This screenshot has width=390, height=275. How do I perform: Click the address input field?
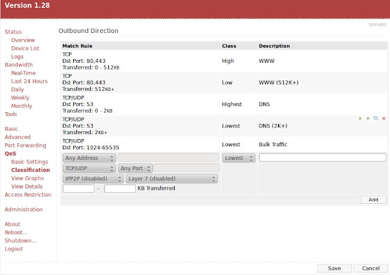click(x=168, y=157)
